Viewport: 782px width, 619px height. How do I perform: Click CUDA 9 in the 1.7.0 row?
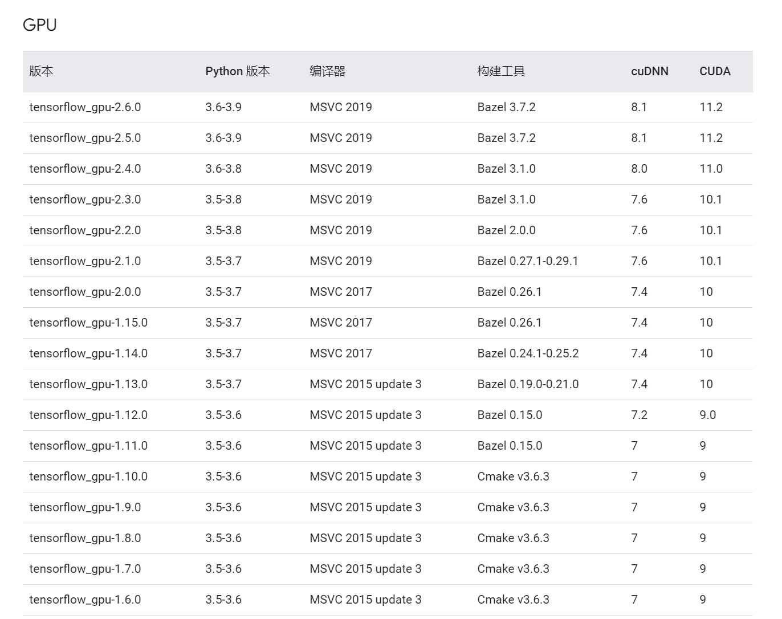point(703,569)
